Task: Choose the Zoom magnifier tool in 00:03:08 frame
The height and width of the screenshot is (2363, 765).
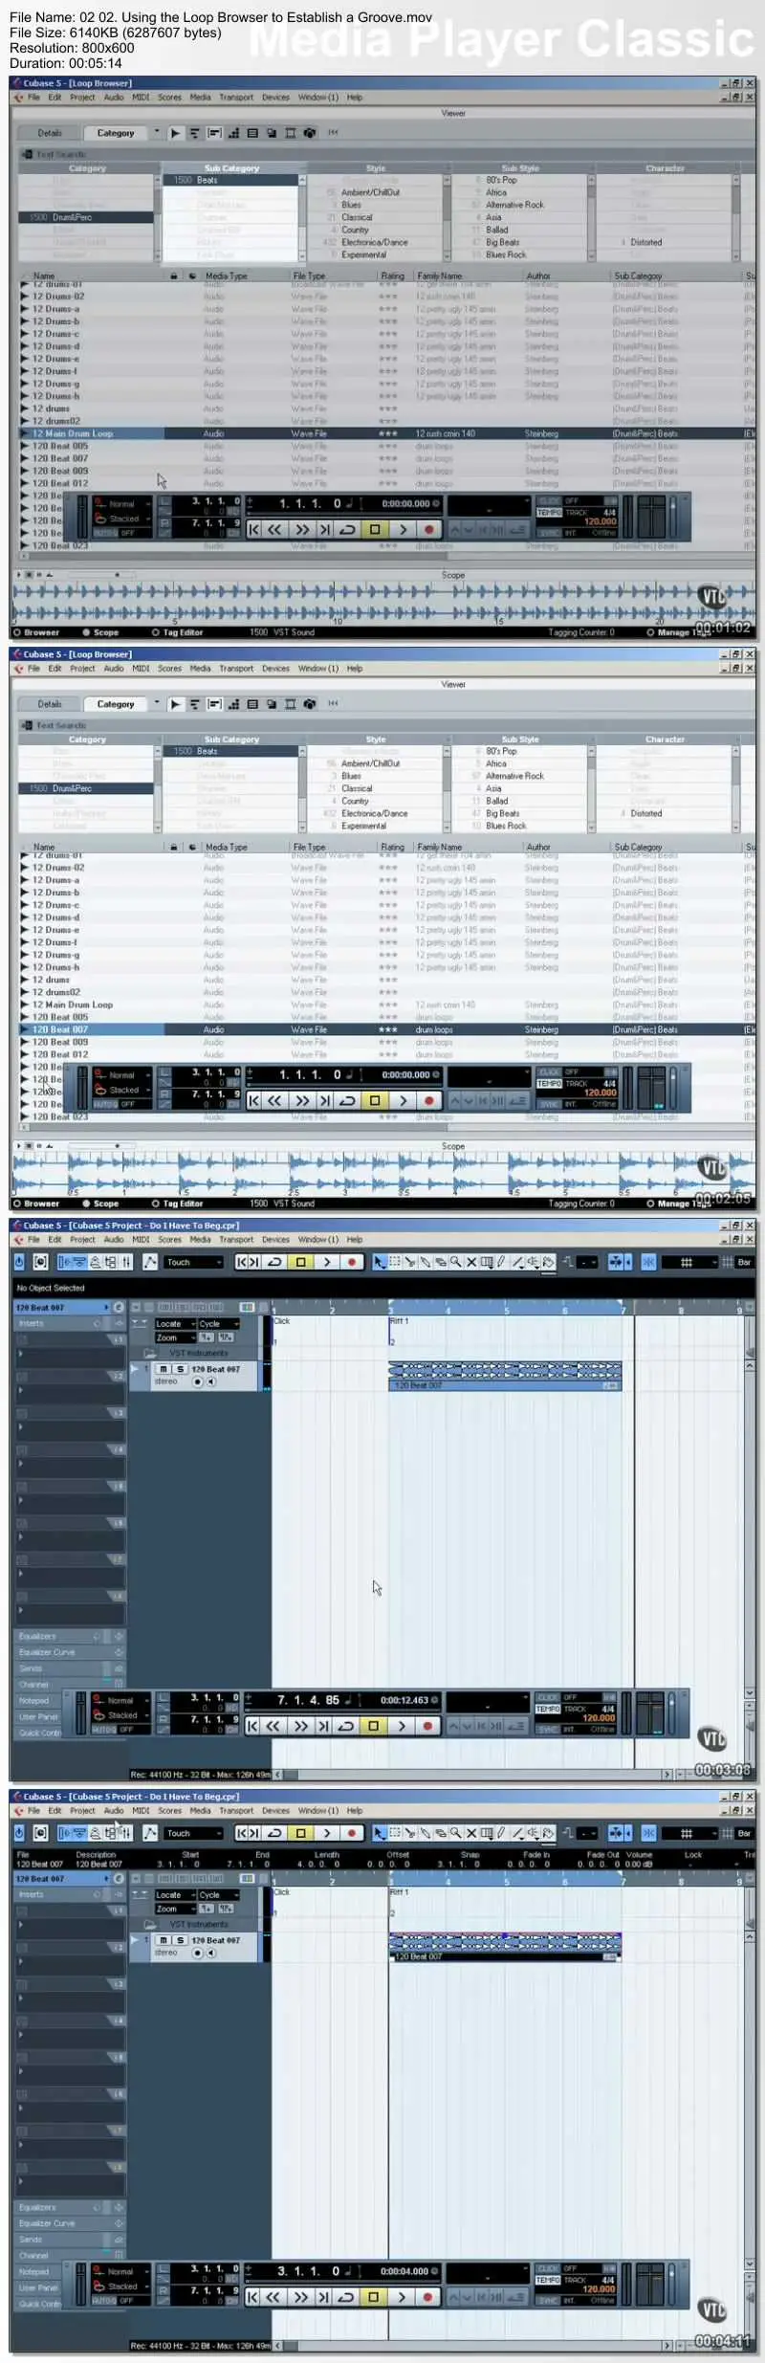Action: [x=456, y=1262]
